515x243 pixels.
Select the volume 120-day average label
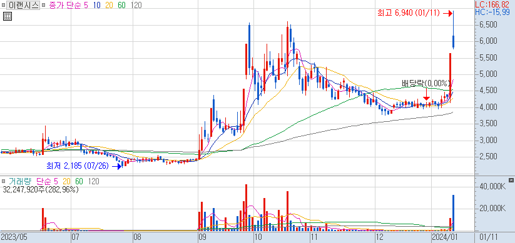pyautogui.click(x=94, y=181)
